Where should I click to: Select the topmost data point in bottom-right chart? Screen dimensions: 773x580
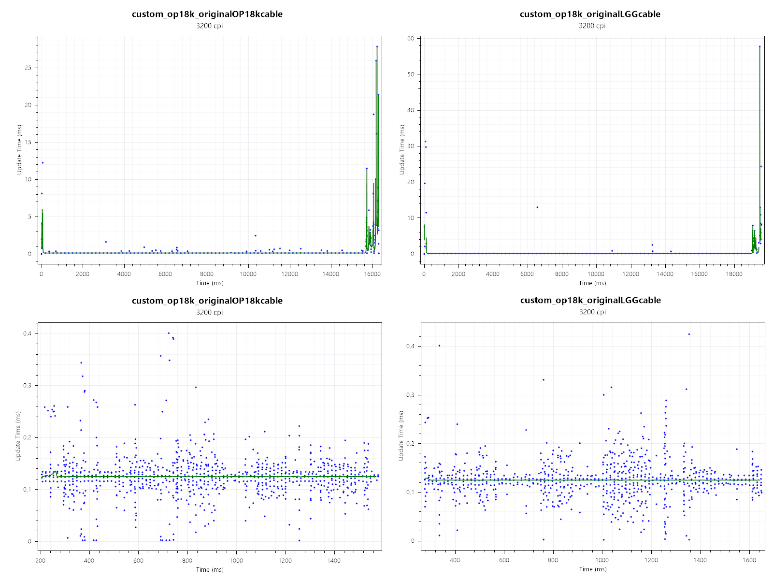point(689,334)
